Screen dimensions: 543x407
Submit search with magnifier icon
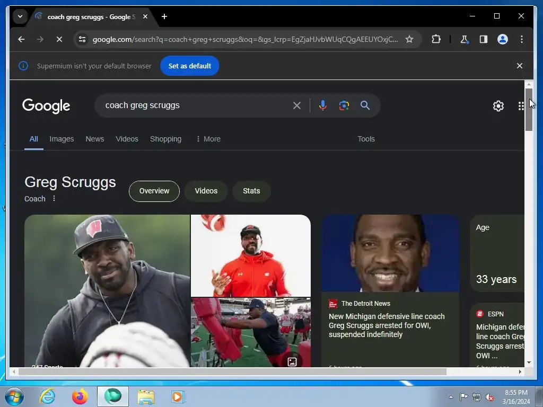(365, 105)
